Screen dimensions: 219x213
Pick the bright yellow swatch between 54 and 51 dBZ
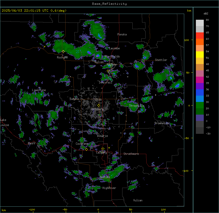[x=200, y=54]
